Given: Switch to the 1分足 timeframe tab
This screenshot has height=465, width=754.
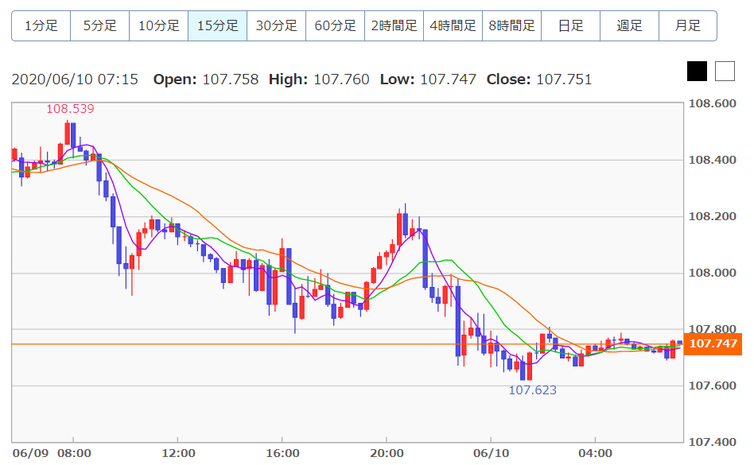Looking at the screenshot, I should tap(41, 26).
